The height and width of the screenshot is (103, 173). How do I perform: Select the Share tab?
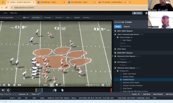pyautogui.click(x=118, y=27)
